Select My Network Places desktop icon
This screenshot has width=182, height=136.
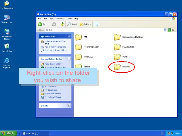coord(7,35)
